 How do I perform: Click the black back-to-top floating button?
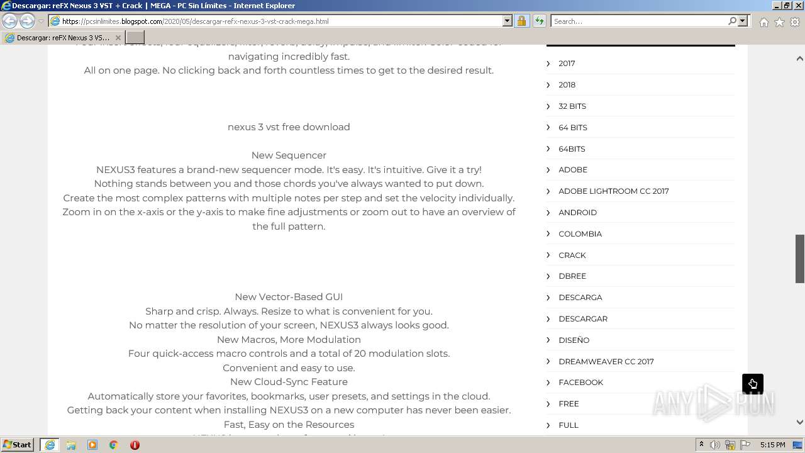pyautogui.click(x=753, y=384)
